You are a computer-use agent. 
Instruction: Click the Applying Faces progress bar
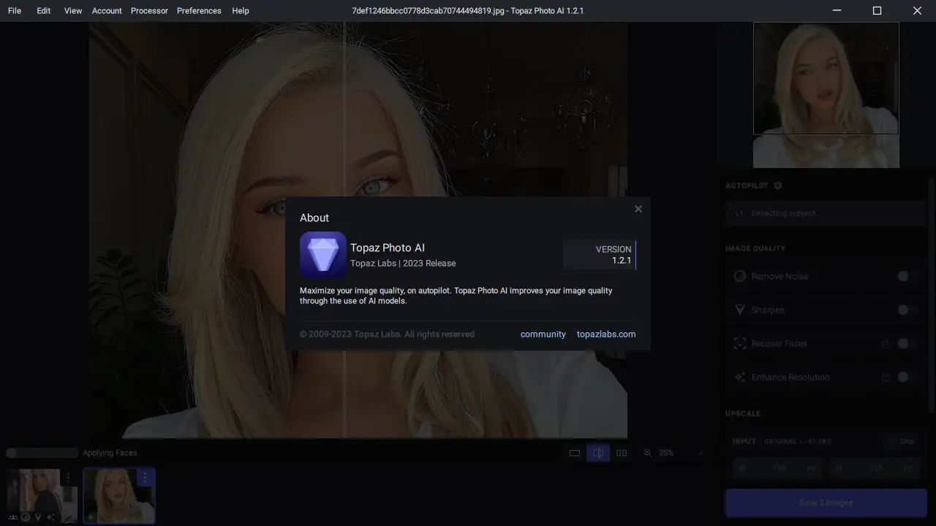(42, 453)
